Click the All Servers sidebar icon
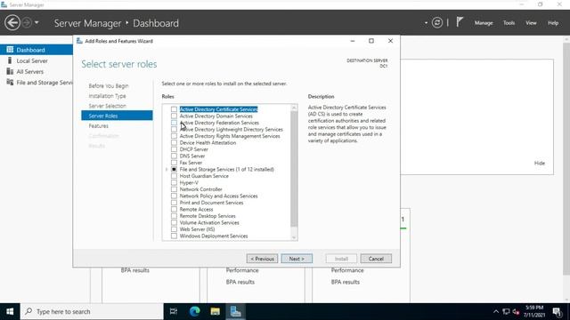The height and width of the screenshot is (320, 570). (10, 71)
